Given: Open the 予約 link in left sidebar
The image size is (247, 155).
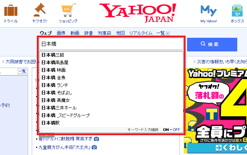Looking at the screenshot, I should (x=5, y=105).
